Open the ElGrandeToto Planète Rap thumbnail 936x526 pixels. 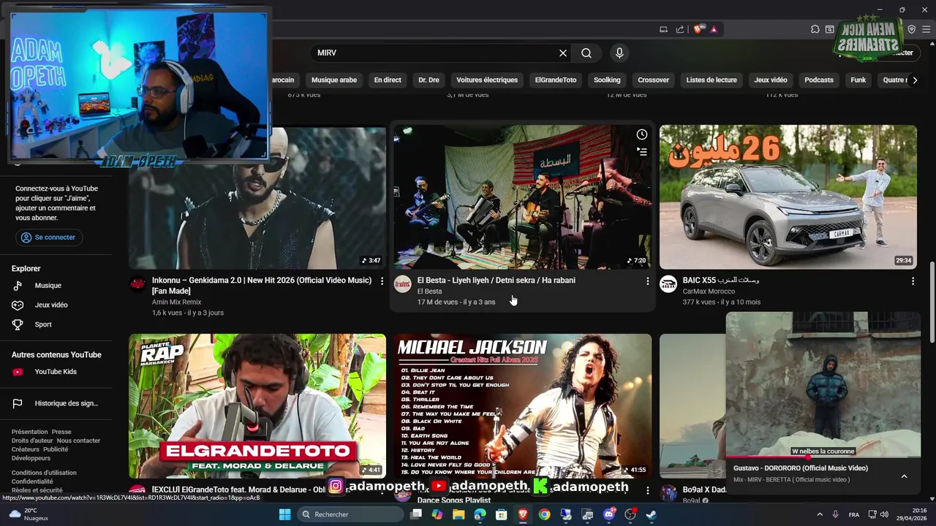click(x=257, y=405)
